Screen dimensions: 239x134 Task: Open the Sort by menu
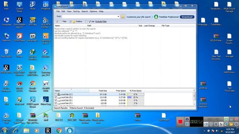click(76, 12)
